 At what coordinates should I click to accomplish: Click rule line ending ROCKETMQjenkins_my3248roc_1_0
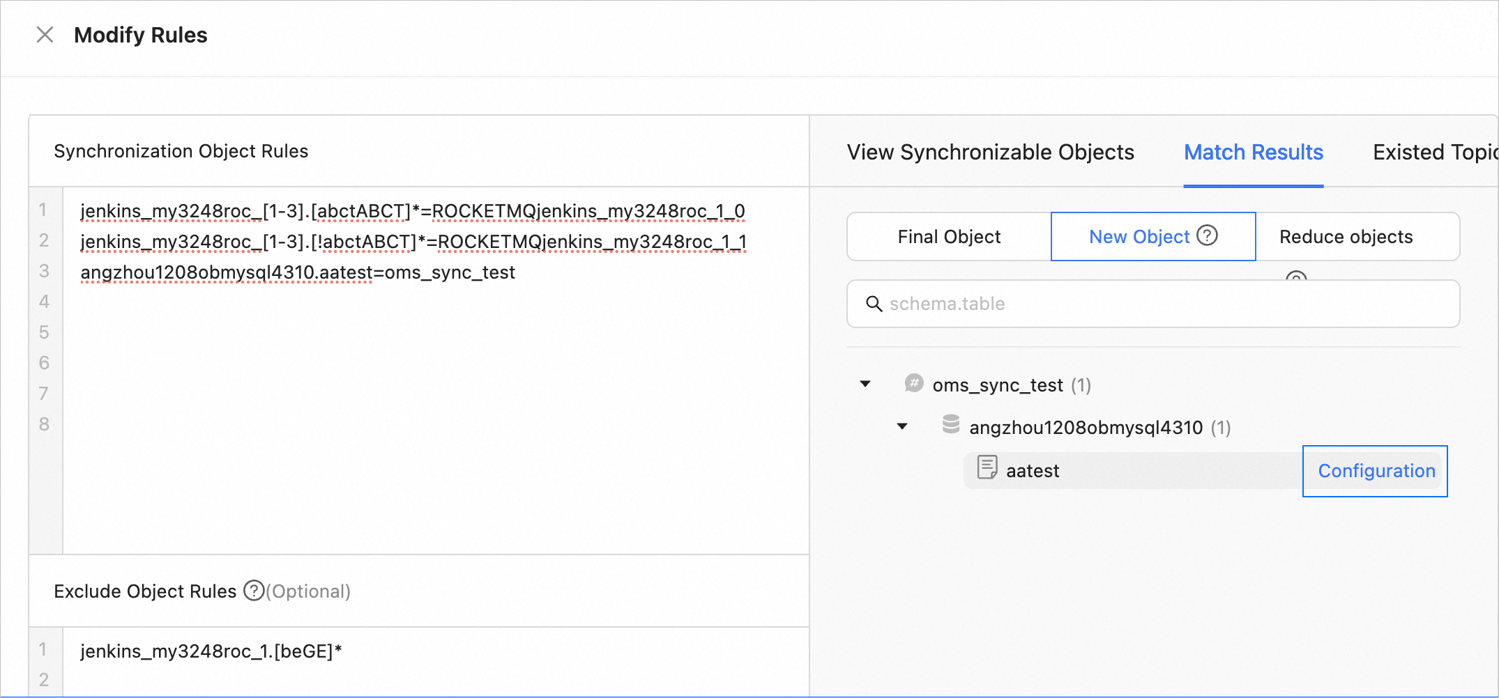tap(413, 211)
